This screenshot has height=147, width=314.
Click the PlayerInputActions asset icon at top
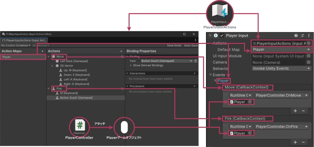pyautogui.click(x=220, y=13)
